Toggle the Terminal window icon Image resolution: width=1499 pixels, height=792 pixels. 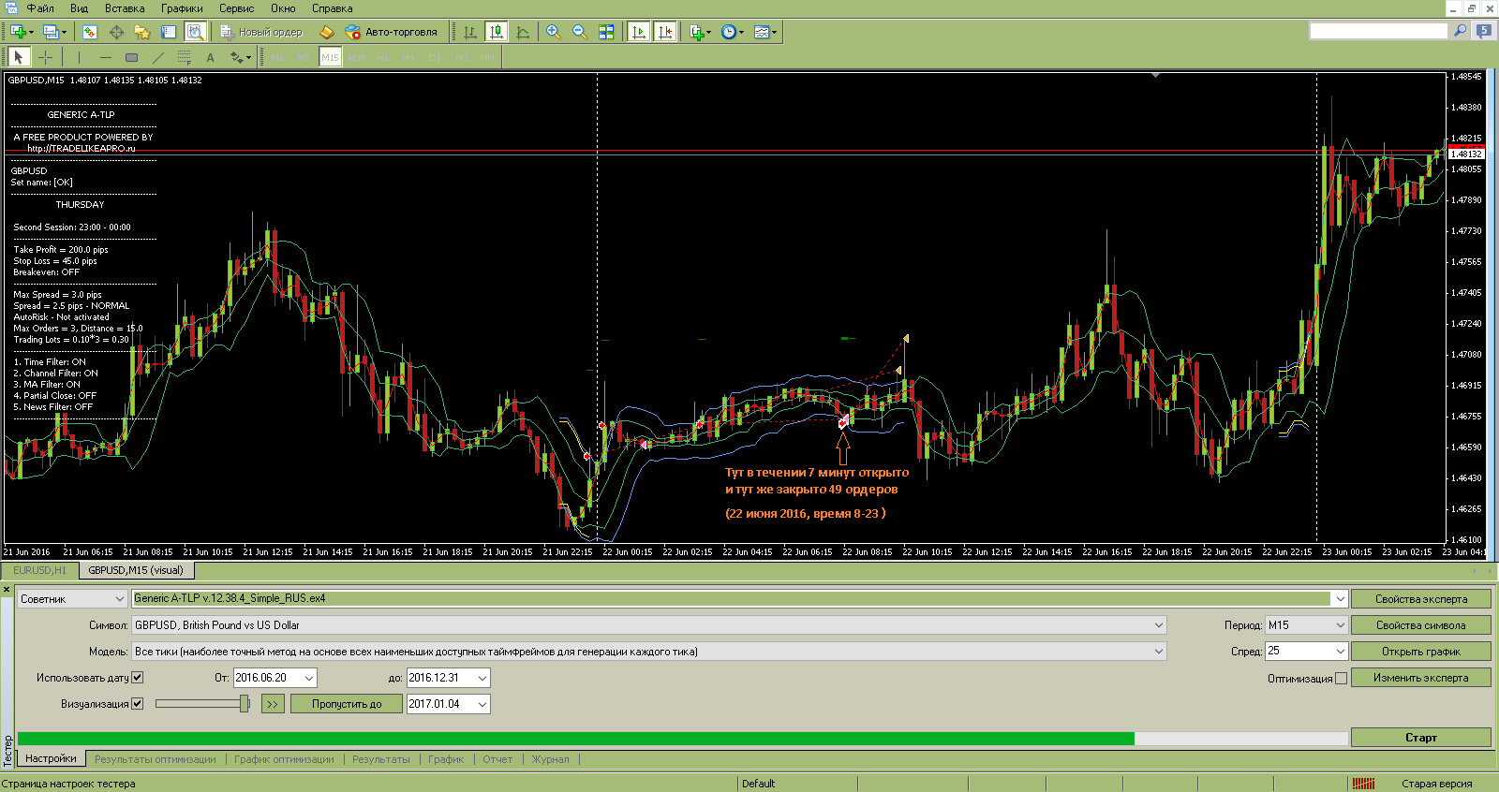pyautogui.click(x=169, y=32)
